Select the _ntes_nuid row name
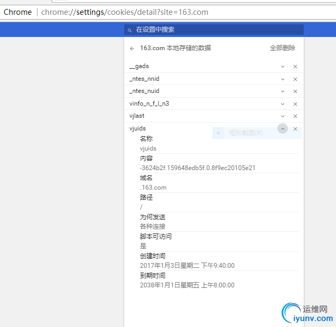This screenshot has height=327, width=336. tap(144, 91)
